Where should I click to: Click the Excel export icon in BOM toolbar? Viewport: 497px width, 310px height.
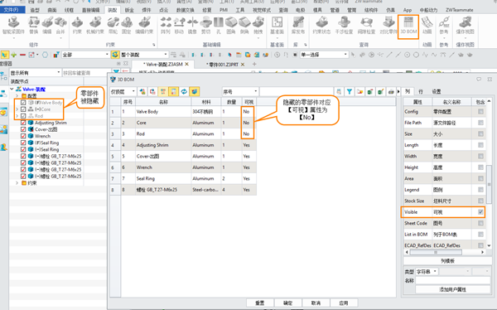pyautogui.click(x=370, y=92)
